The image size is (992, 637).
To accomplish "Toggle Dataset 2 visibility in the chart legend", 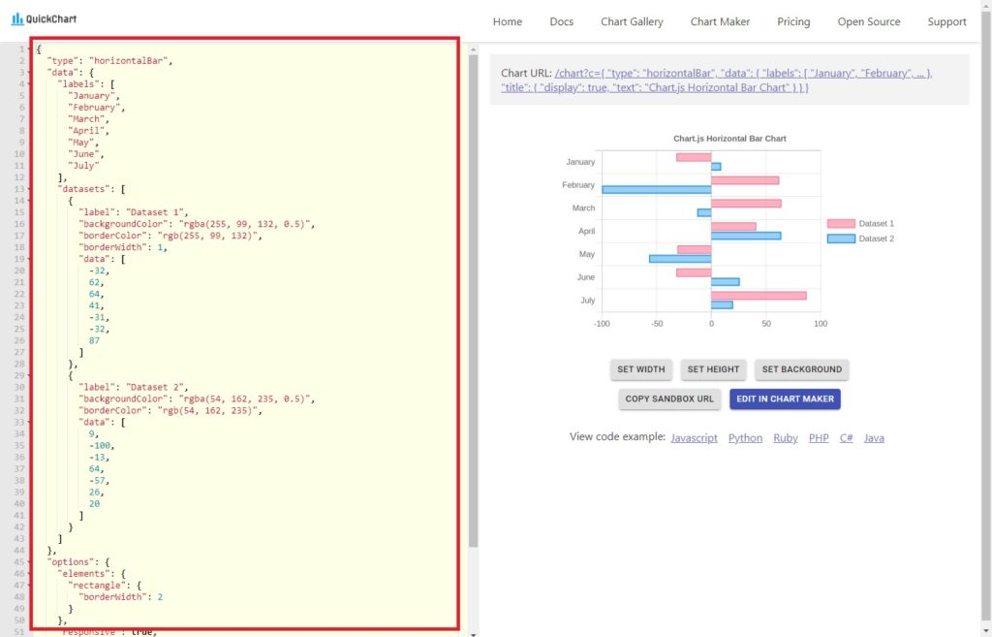I will tap(870, 239).
